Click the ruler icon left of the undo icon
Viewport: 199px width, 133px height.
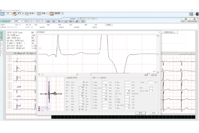tap(146, 74)
